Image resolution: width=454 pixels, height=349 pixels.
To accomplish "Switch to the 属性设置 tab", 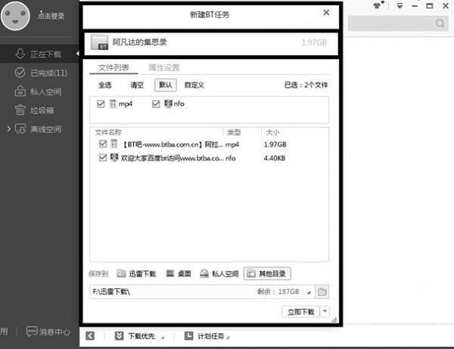I will 164,68.
